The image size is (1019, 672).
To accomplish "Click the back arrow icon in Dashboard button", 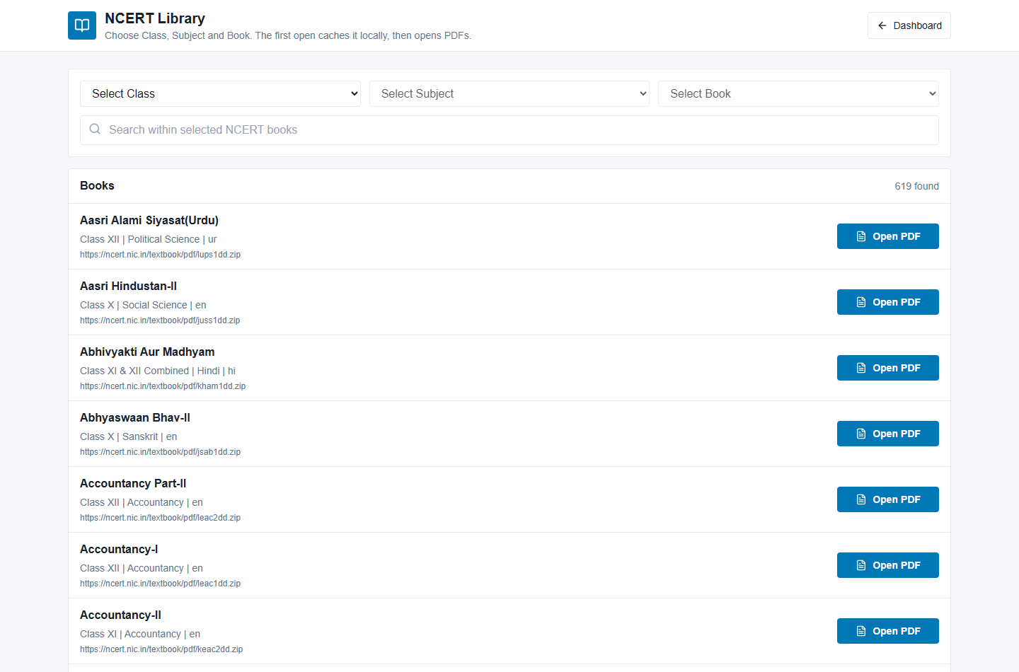I will [882, 25].
